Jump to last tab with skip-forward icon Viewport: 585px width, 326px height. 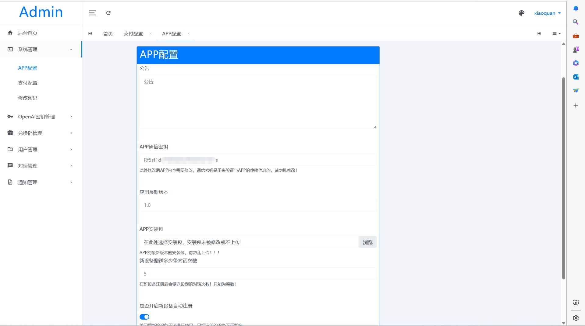(539, 33)
